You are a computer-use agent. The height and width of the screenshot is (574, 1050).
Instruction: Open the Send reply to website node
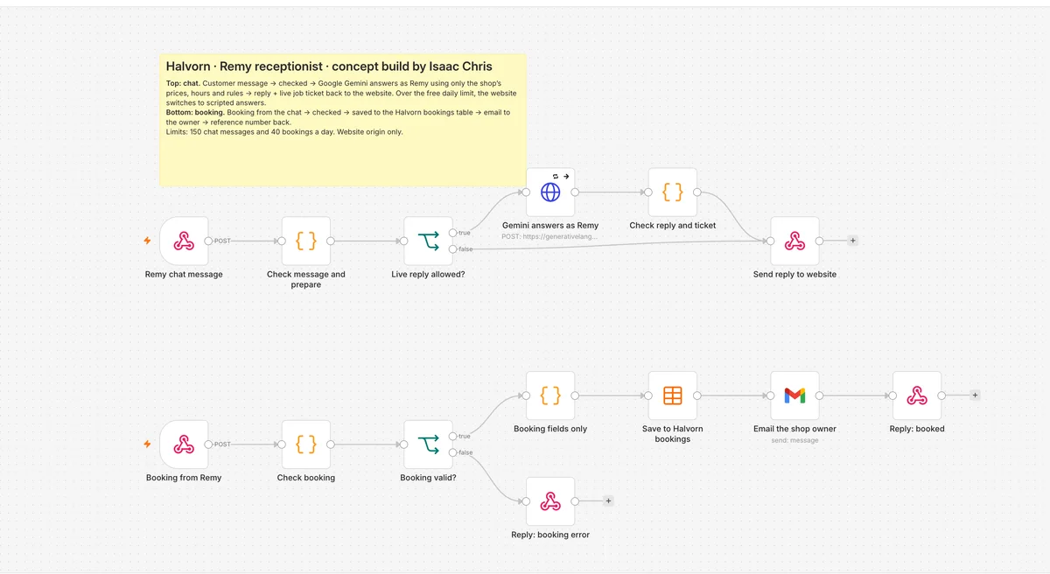794,241
